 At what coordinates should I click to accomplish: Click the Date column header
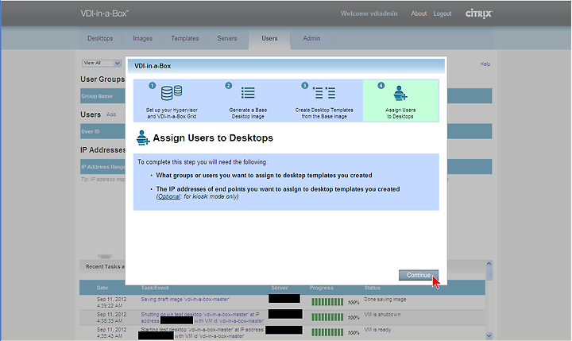[102, 288]
